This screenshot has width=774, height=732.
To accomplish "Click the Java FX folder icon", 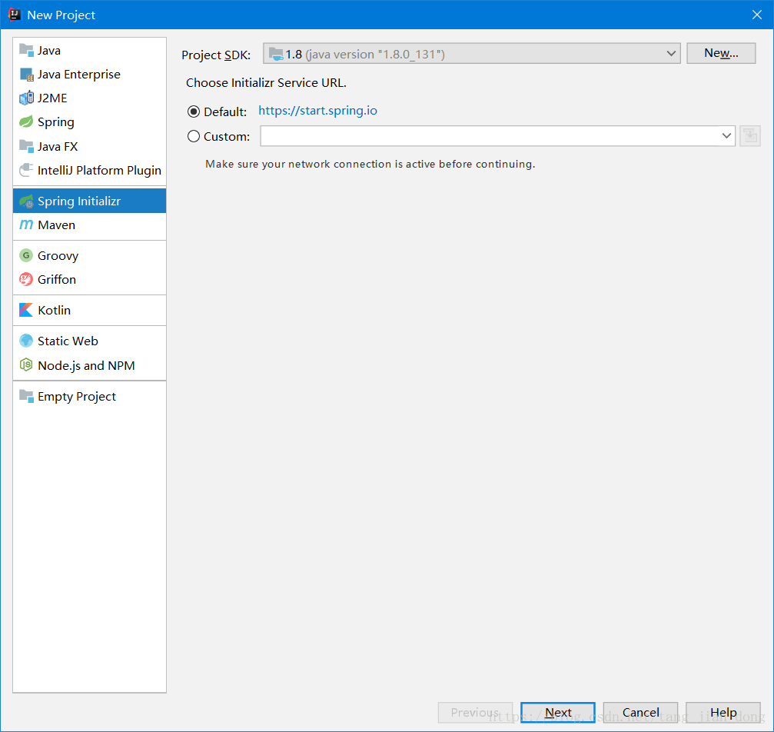I will coord(26,146).
